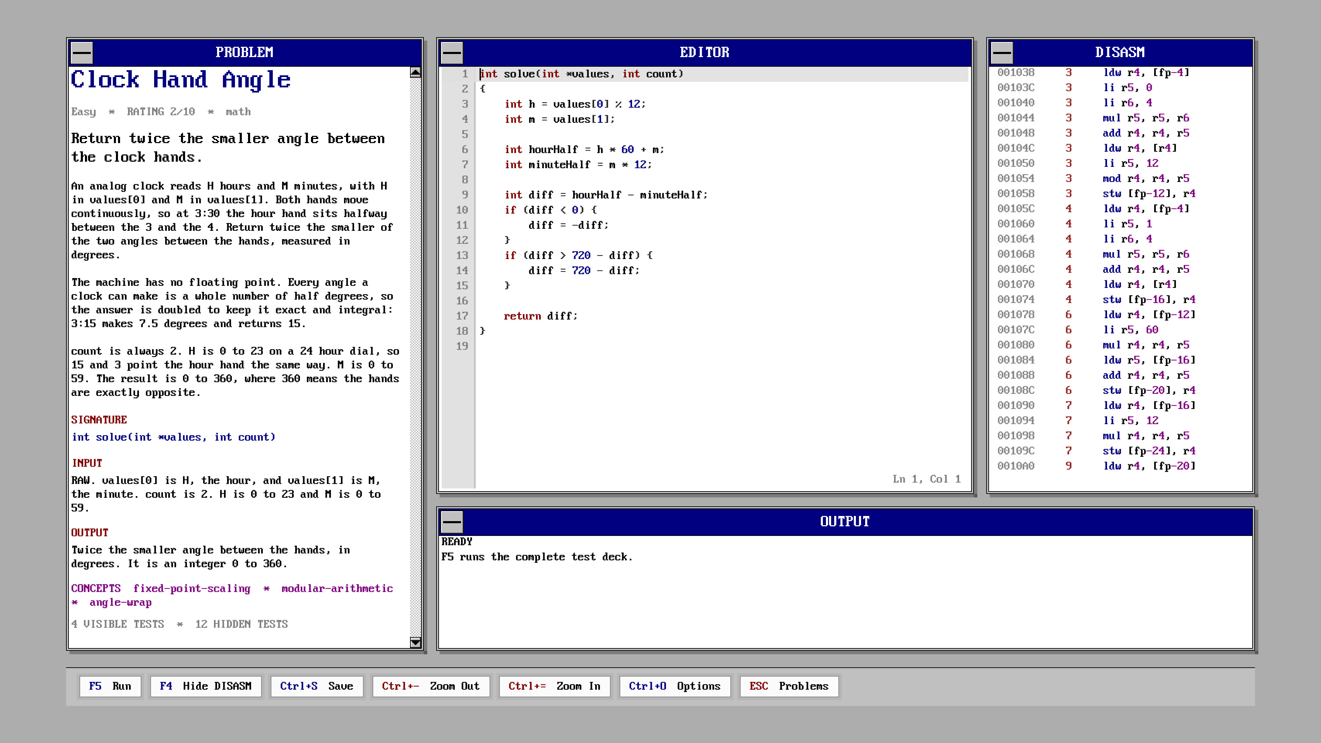1321x743 pixels.
Task: Click the Zoom In button
Action: (x=554, y=686)
